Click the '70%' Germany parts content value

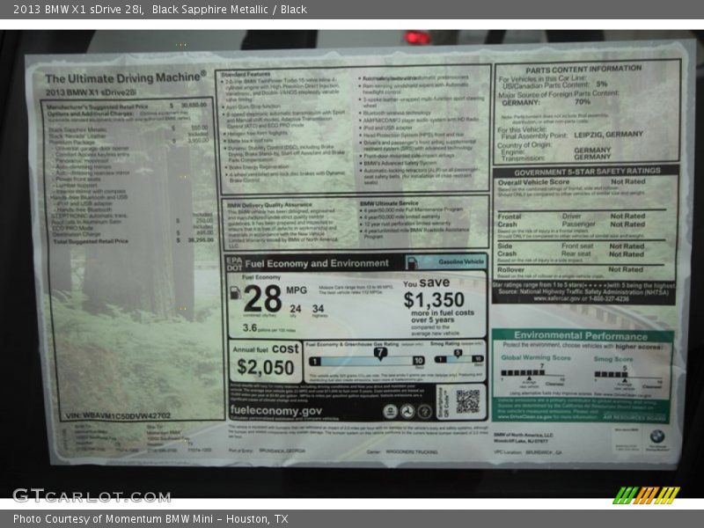[583, 102]
